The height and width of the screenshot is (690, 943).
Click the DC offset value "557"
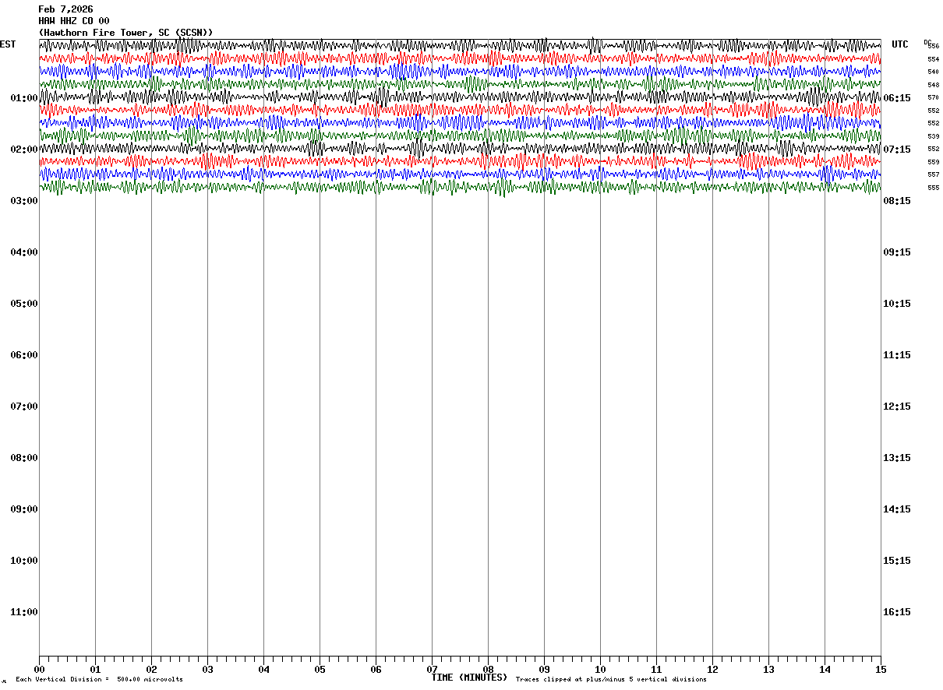(933, 174)
